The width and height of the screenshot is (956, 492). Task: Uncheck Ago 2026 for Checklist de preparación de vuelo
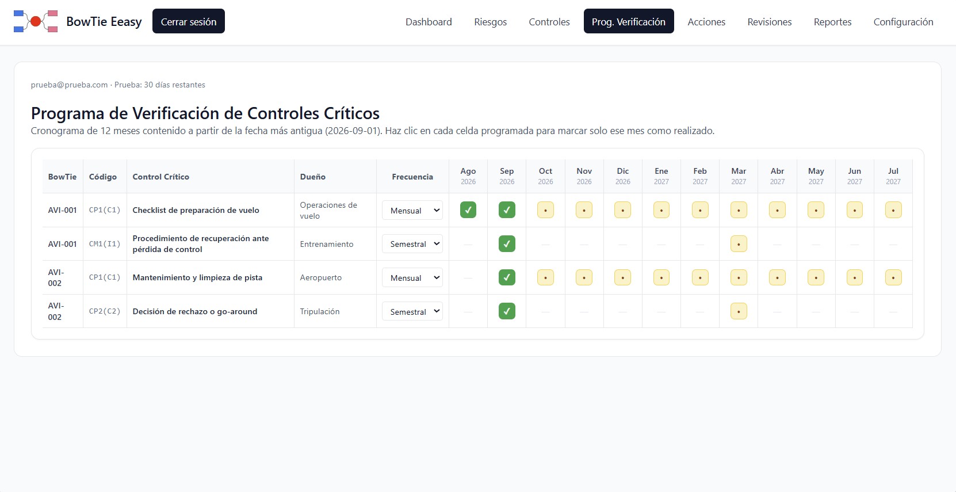tap(468, 210)
